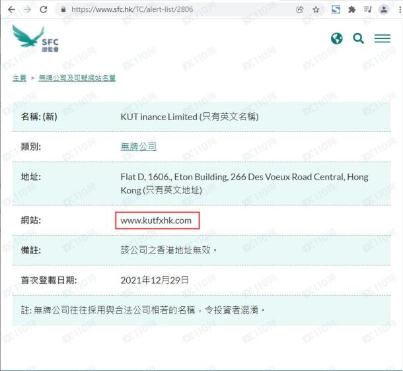Open the media control playlist icon
403x371 pixels.
coord(367,10)
